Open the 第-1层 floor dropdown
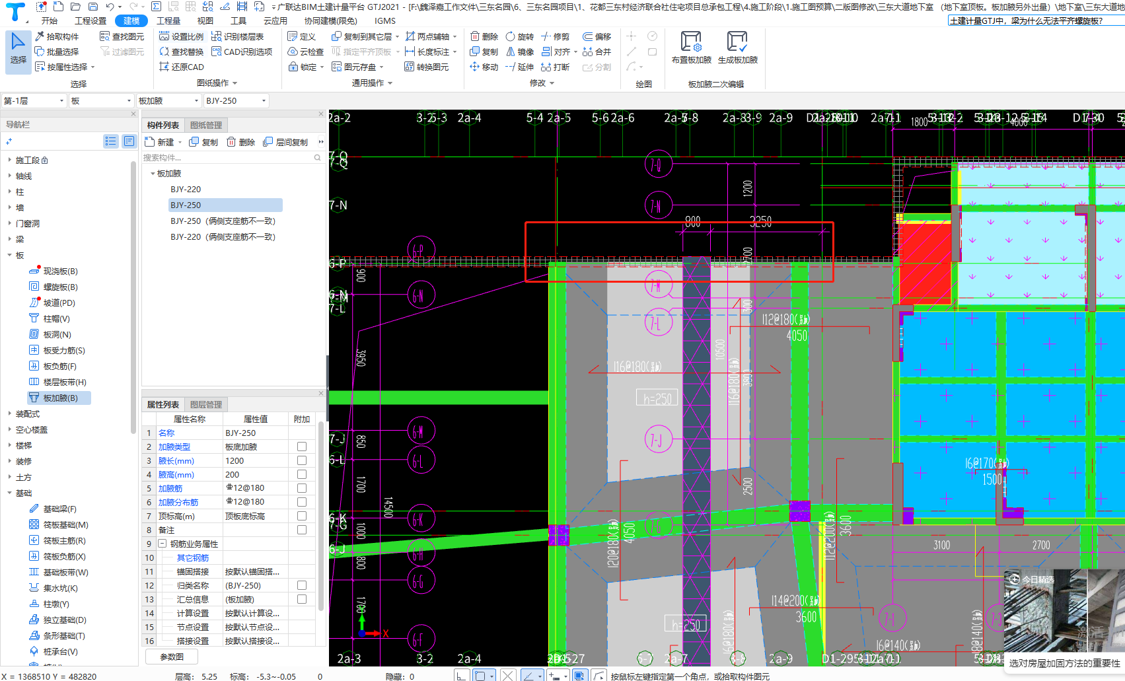The width and height of the screenshot is (1125, 681). click(x=34, y=100)
